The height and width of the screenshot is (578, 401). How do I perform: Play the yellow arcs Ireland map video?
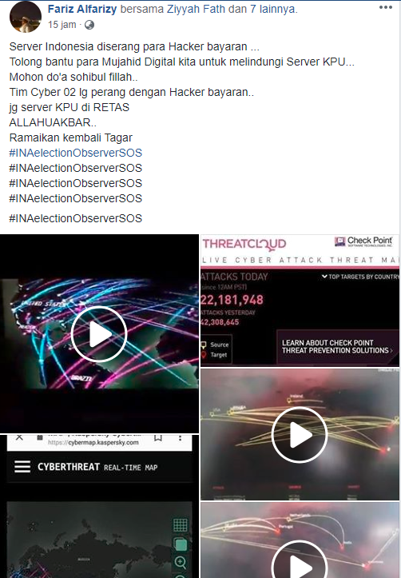[x=300, y=435]
